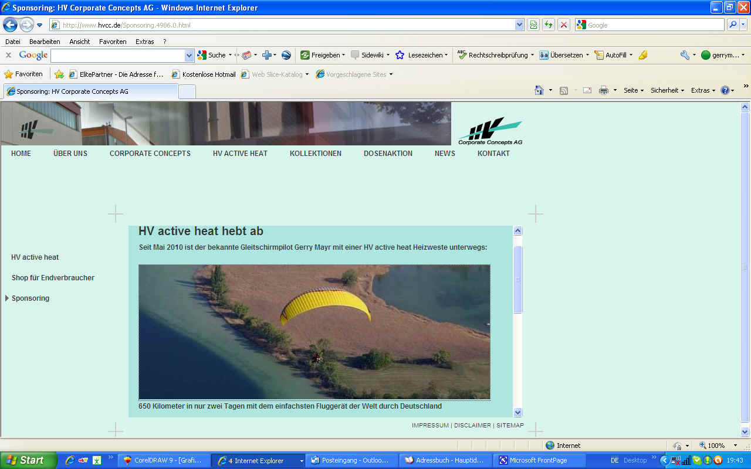Click the Google toolbar search field
Viewport: 751px width, 469px height.
pyautogui.click(x=117, y=55)
